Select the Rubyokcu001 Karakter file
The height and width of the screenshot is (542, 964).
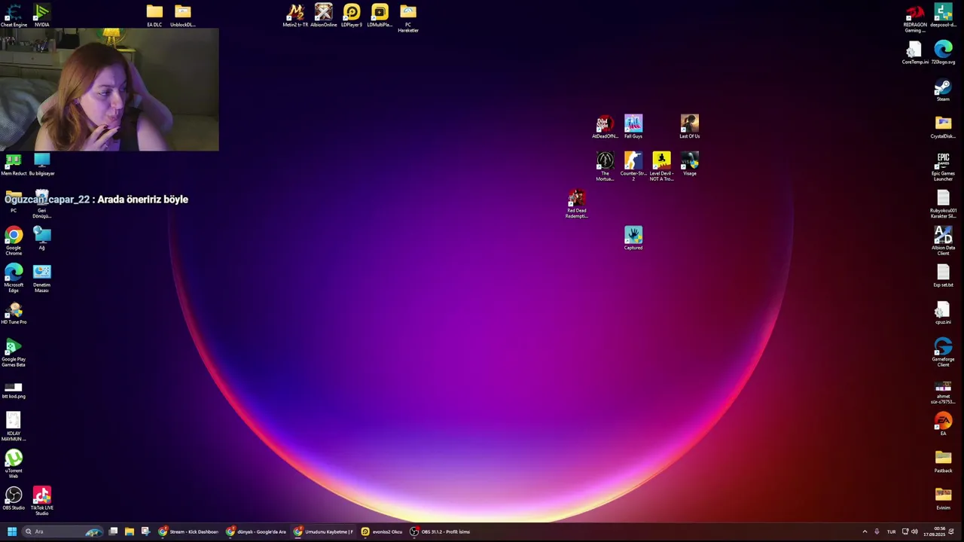pyautogui.click(x=943, y=204)
